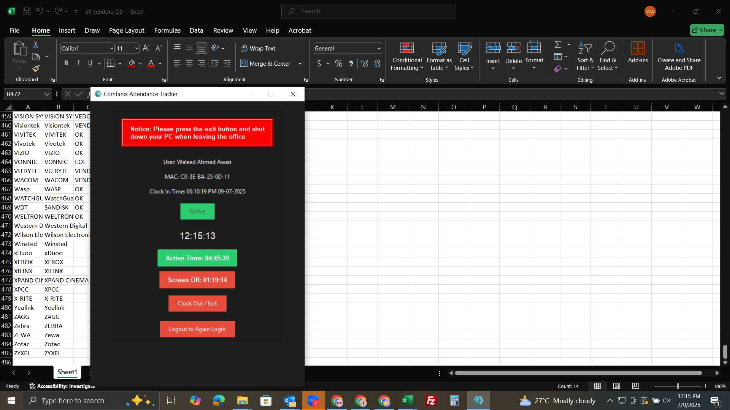The width and height of the screenshot is (730, 410).
Task: Switch to Page Break Preview view icon
Action: click(636, 386)
